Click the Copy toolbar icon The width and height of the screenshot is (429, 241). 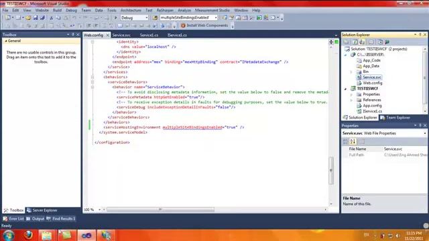coord(58,18)
